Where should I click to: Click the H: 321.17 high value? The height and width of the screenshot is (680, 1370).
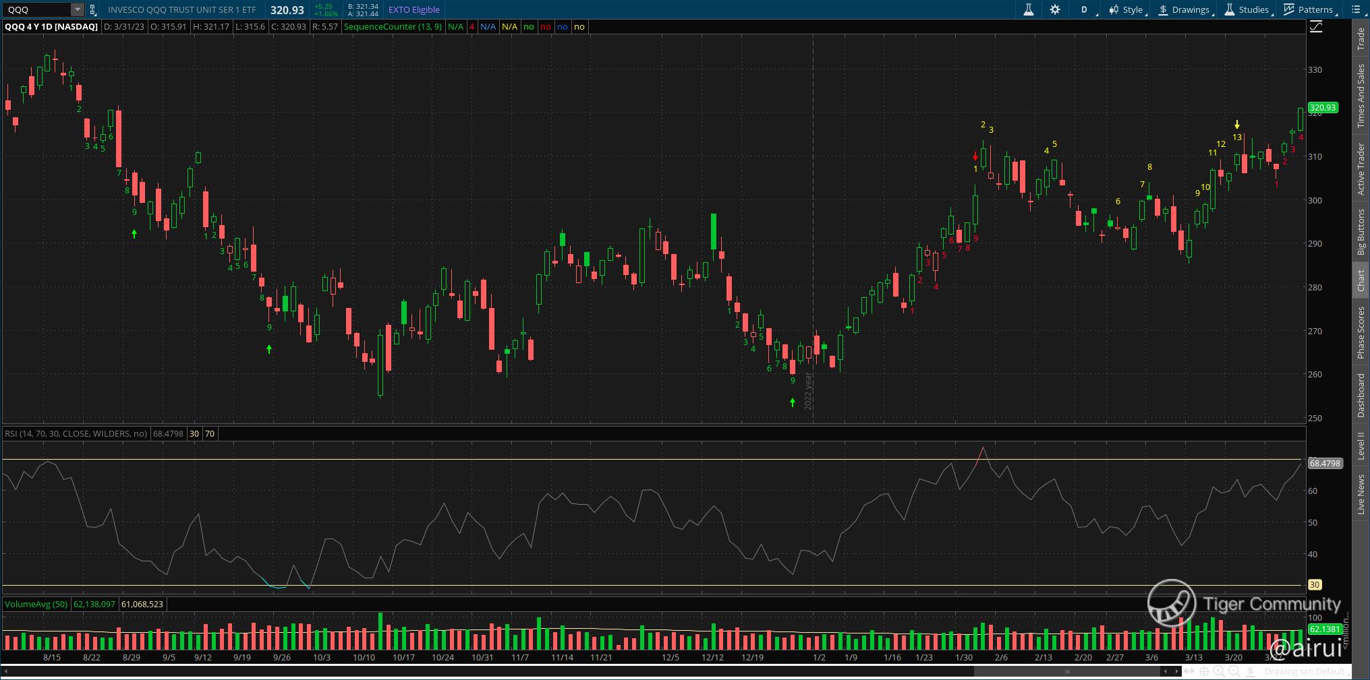coord(211,26)
